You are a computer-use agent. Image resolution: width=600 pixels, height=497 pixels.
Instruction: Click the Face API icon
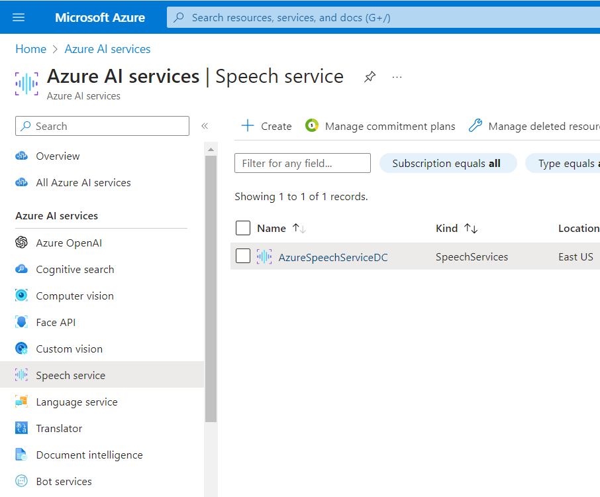tap(22, 322)
